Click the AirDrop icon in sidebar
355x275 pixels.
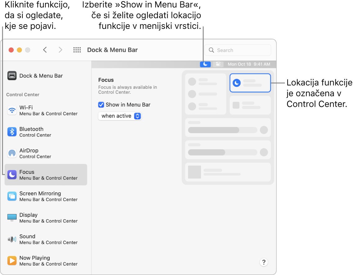click(x=12, y=153)
